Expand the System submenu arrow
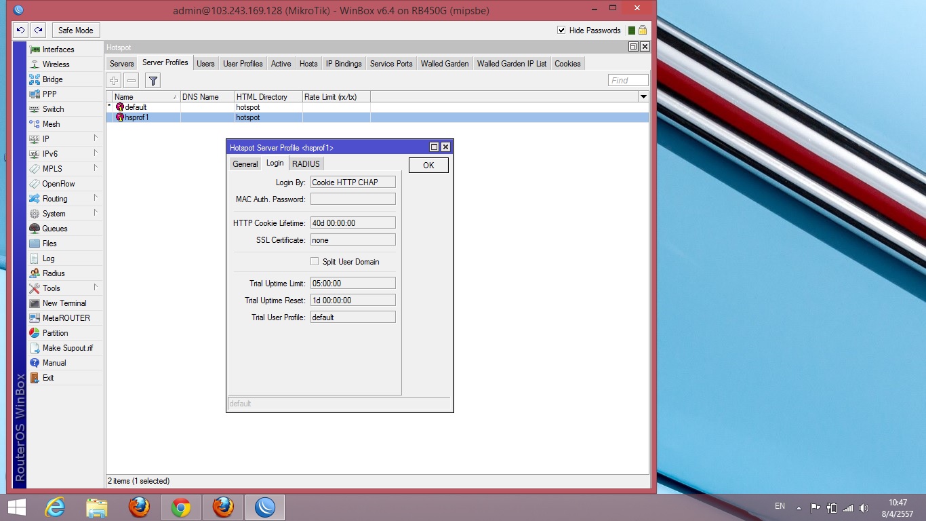This screenshot has height=521, width=926. pyautogui.click(x=96, y=213)
